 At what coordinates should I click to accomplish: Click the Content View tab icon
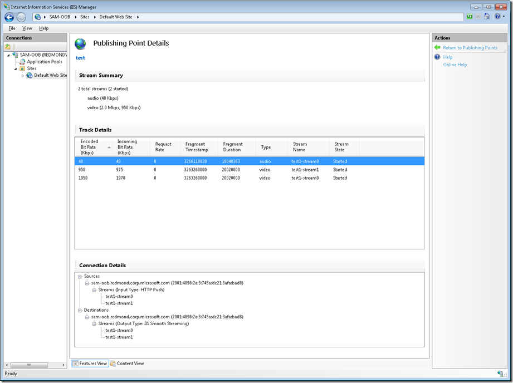pos(113,364)
